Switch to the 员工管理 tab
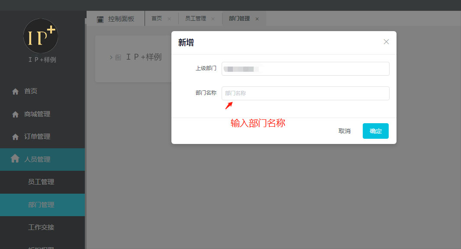Screen dimensions: 461x249 tap(196, 19)
